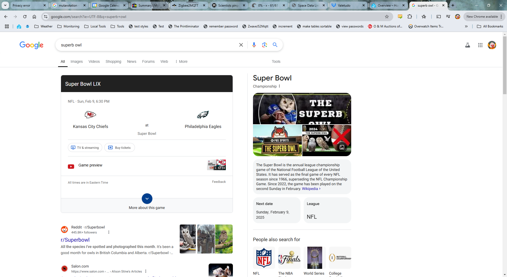Image resolution: width=507 pixels, height=277 pixels.
Task: Open the browser home page
Action: (x=34, y=17)
